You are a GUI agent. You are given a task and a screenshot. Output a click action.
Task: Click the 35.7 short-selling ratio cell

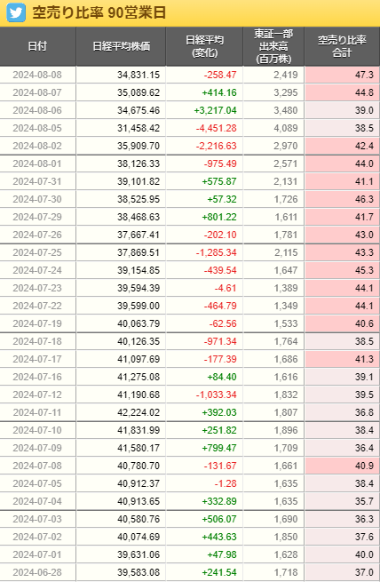pyautogui.click(x=342, y=501)
